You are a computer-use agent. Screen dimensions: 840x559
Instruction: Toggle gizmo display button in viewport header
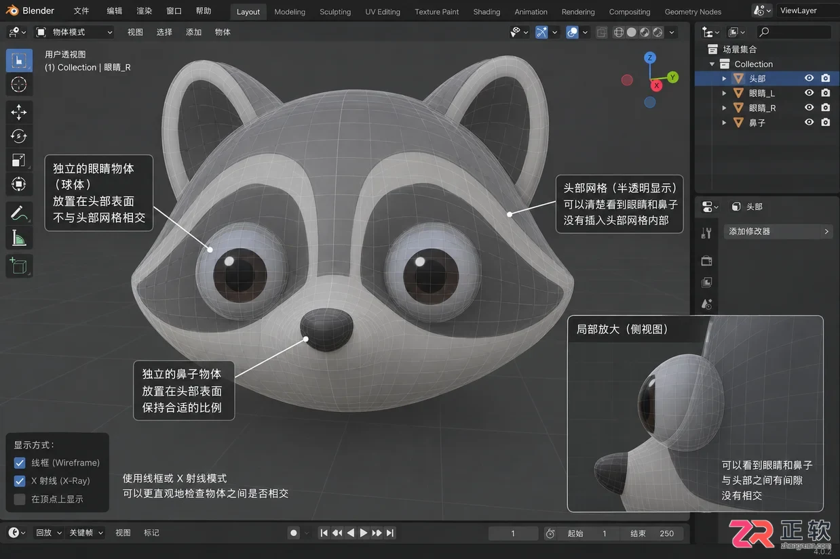point(541,32)
